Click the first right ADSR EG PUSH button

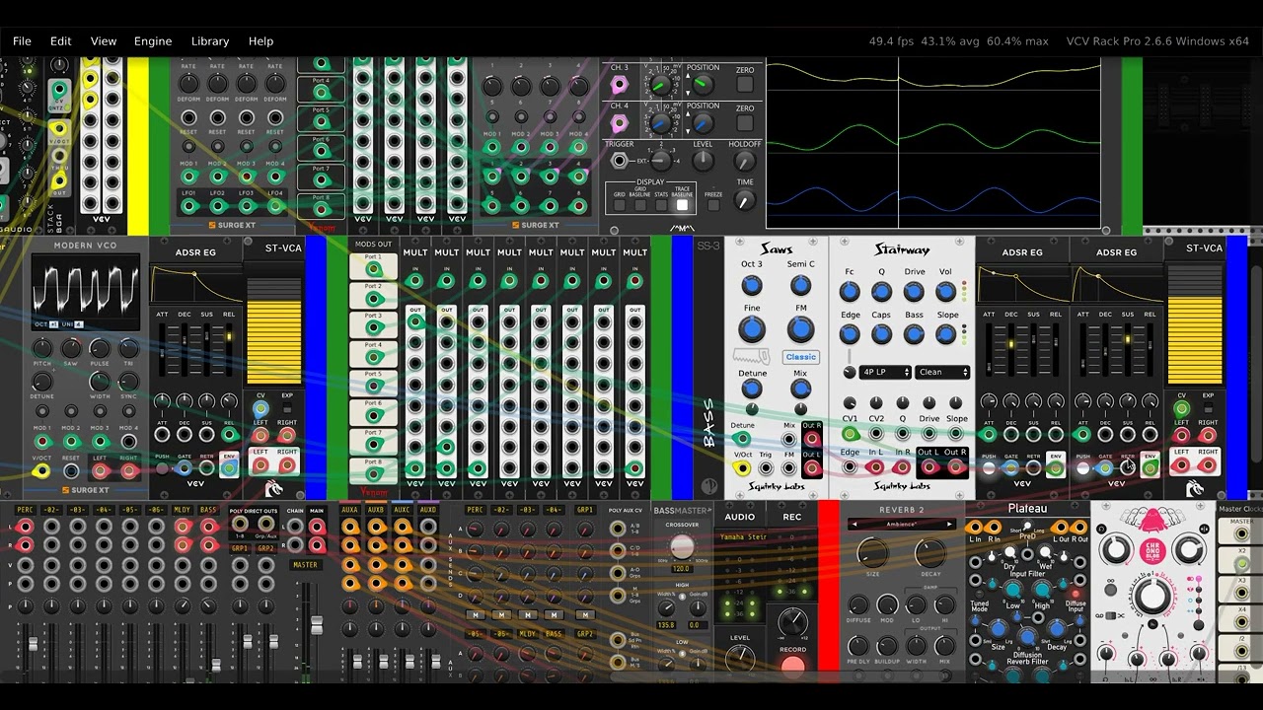tap(991, 469)
